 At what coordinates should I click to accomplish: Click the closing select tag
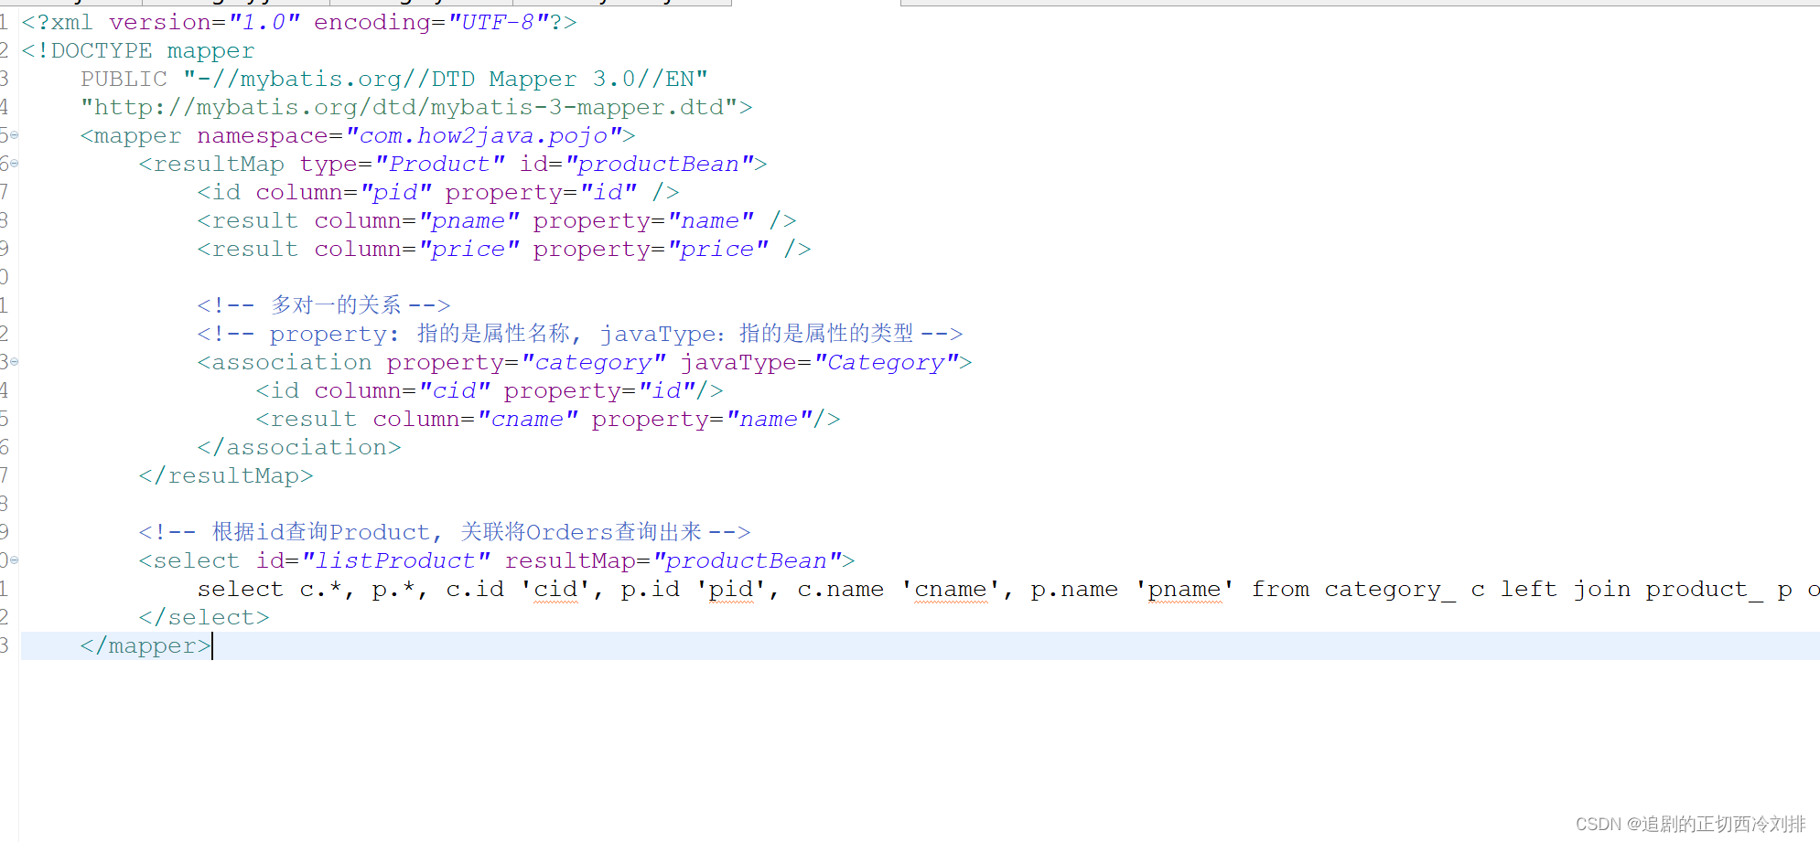click(204, 618)
